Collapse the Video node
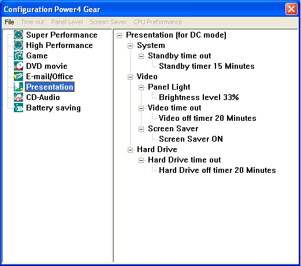Image resolution: width=301 pixels, height=266 pixels. point(131,77)
